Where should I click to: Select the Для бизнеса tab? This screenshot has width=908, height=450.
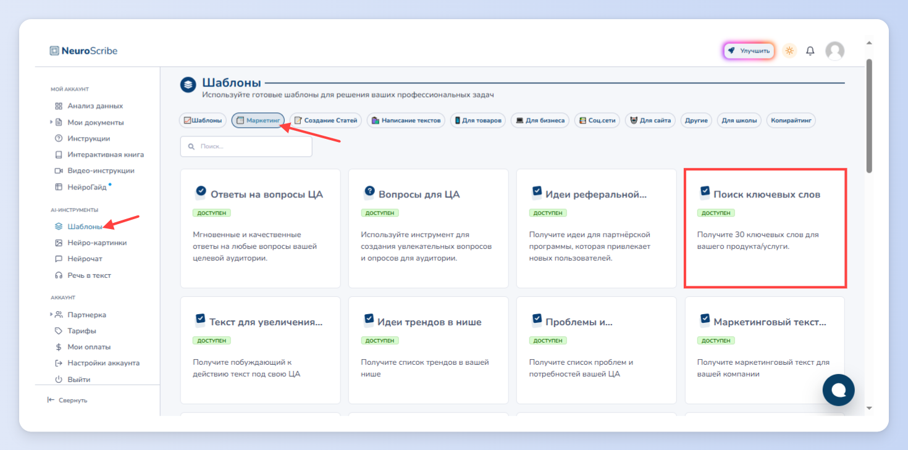(x=540, y=120)
